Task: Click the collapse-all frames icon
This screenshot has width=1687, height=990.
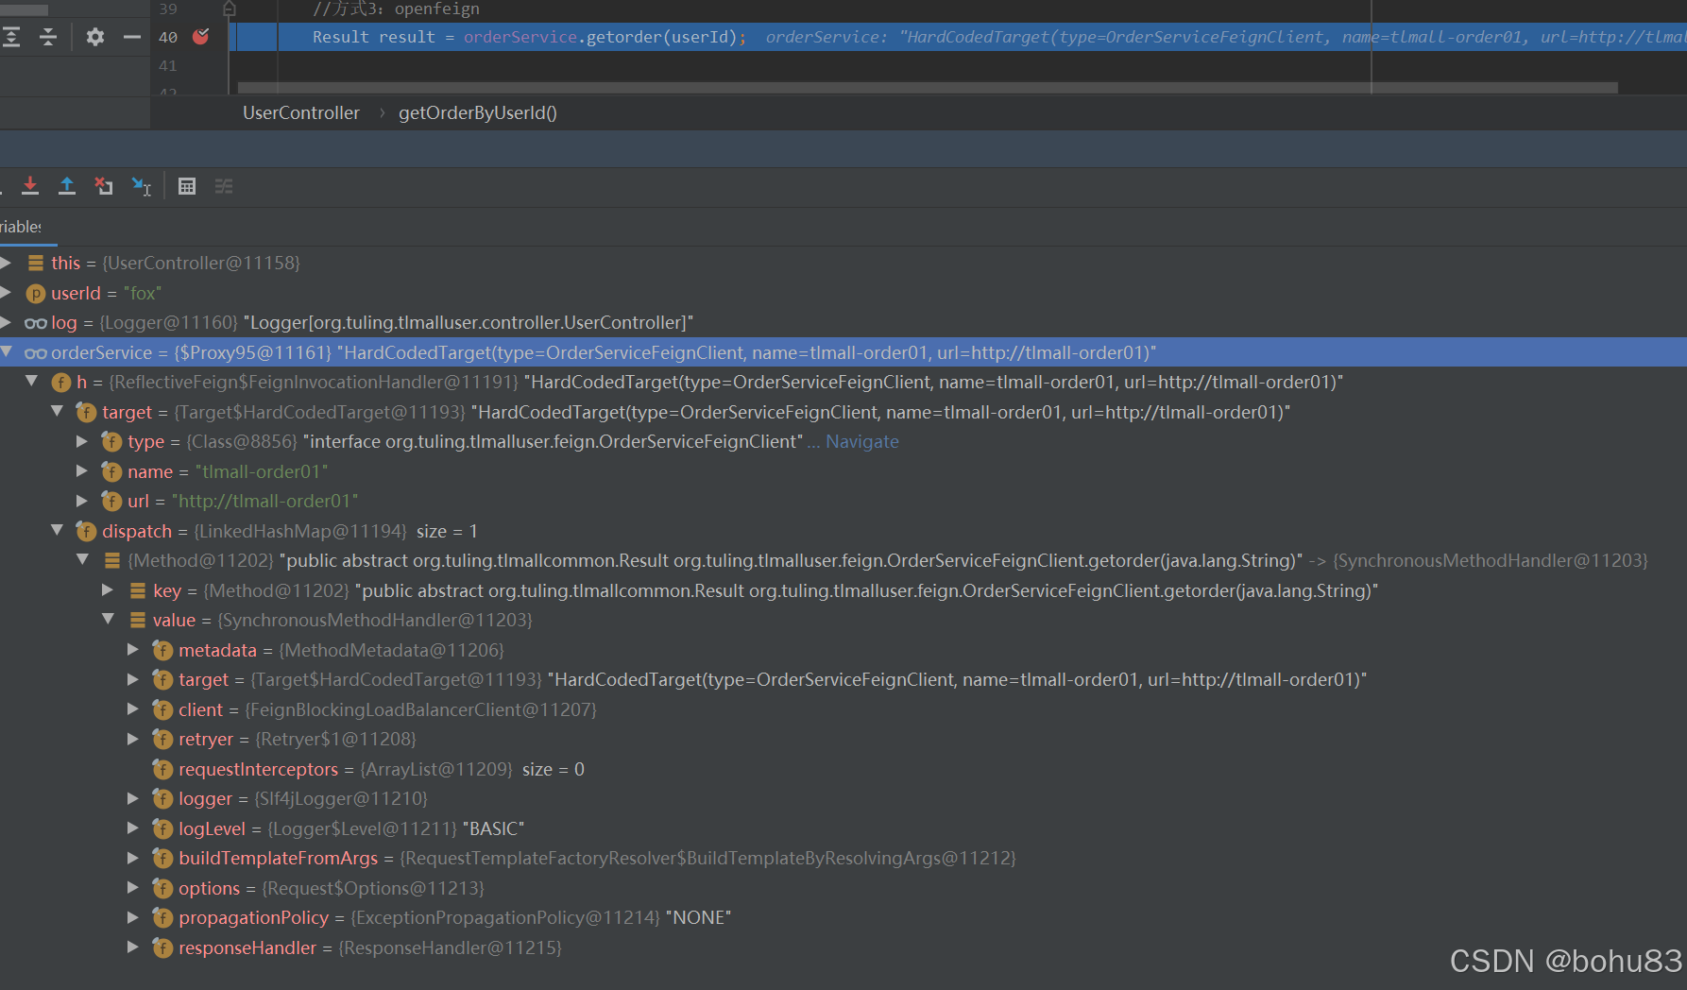Action: [x=47, y=36]
